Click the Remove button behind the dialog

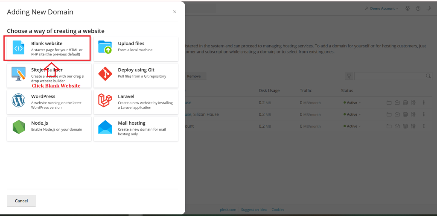click(194, 76)
